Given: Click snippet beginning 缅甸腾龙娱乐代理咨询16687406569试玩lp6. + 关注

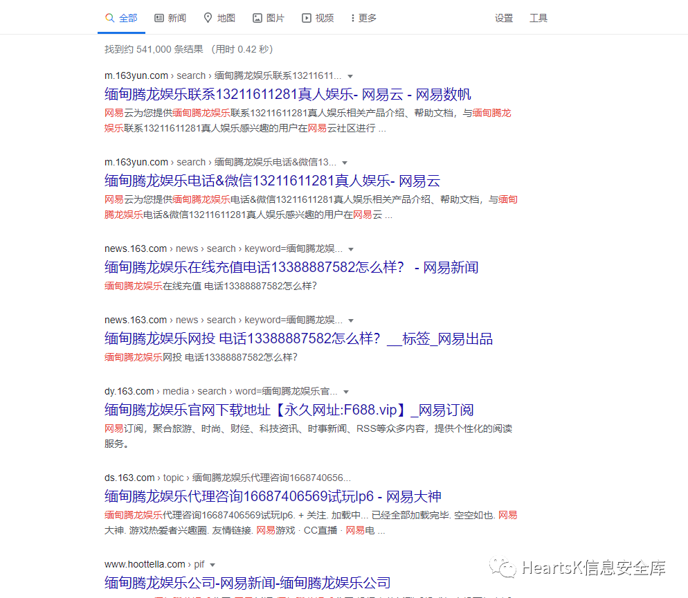Looking at the screenshot, I should point(311,523).
